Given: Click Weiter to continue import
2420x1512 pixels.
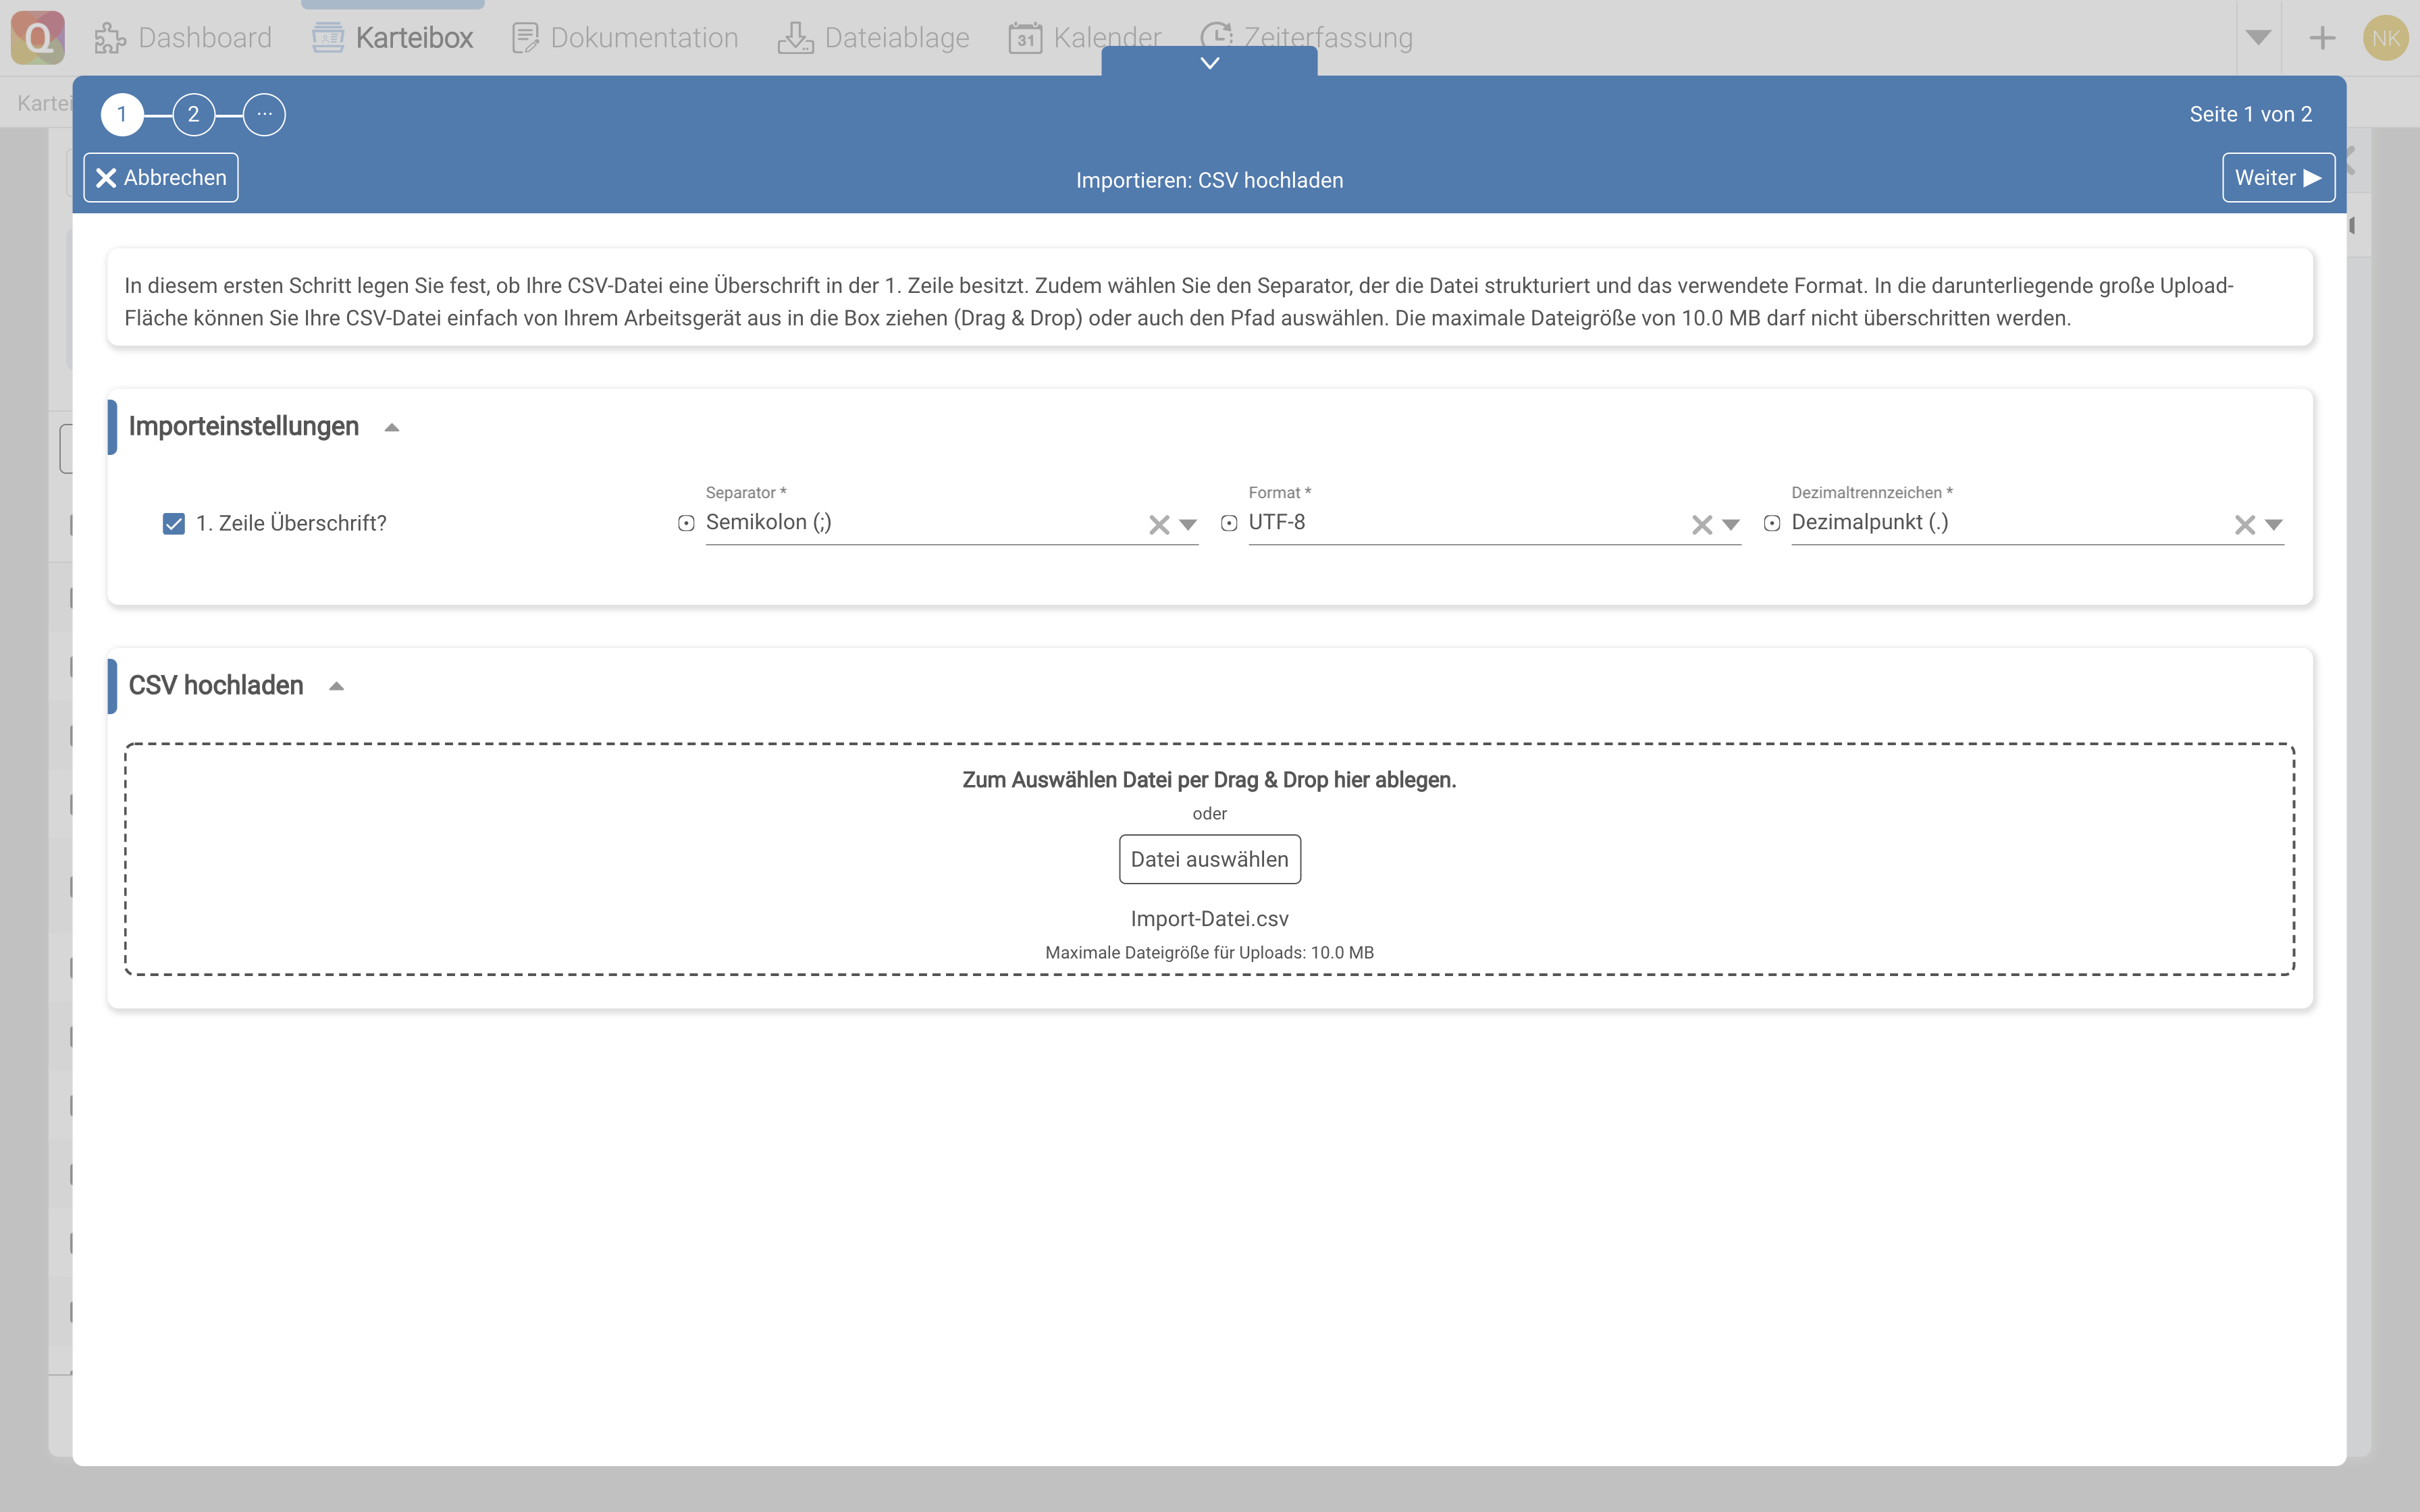Looking at the screenshot, I should [2277, 178].
